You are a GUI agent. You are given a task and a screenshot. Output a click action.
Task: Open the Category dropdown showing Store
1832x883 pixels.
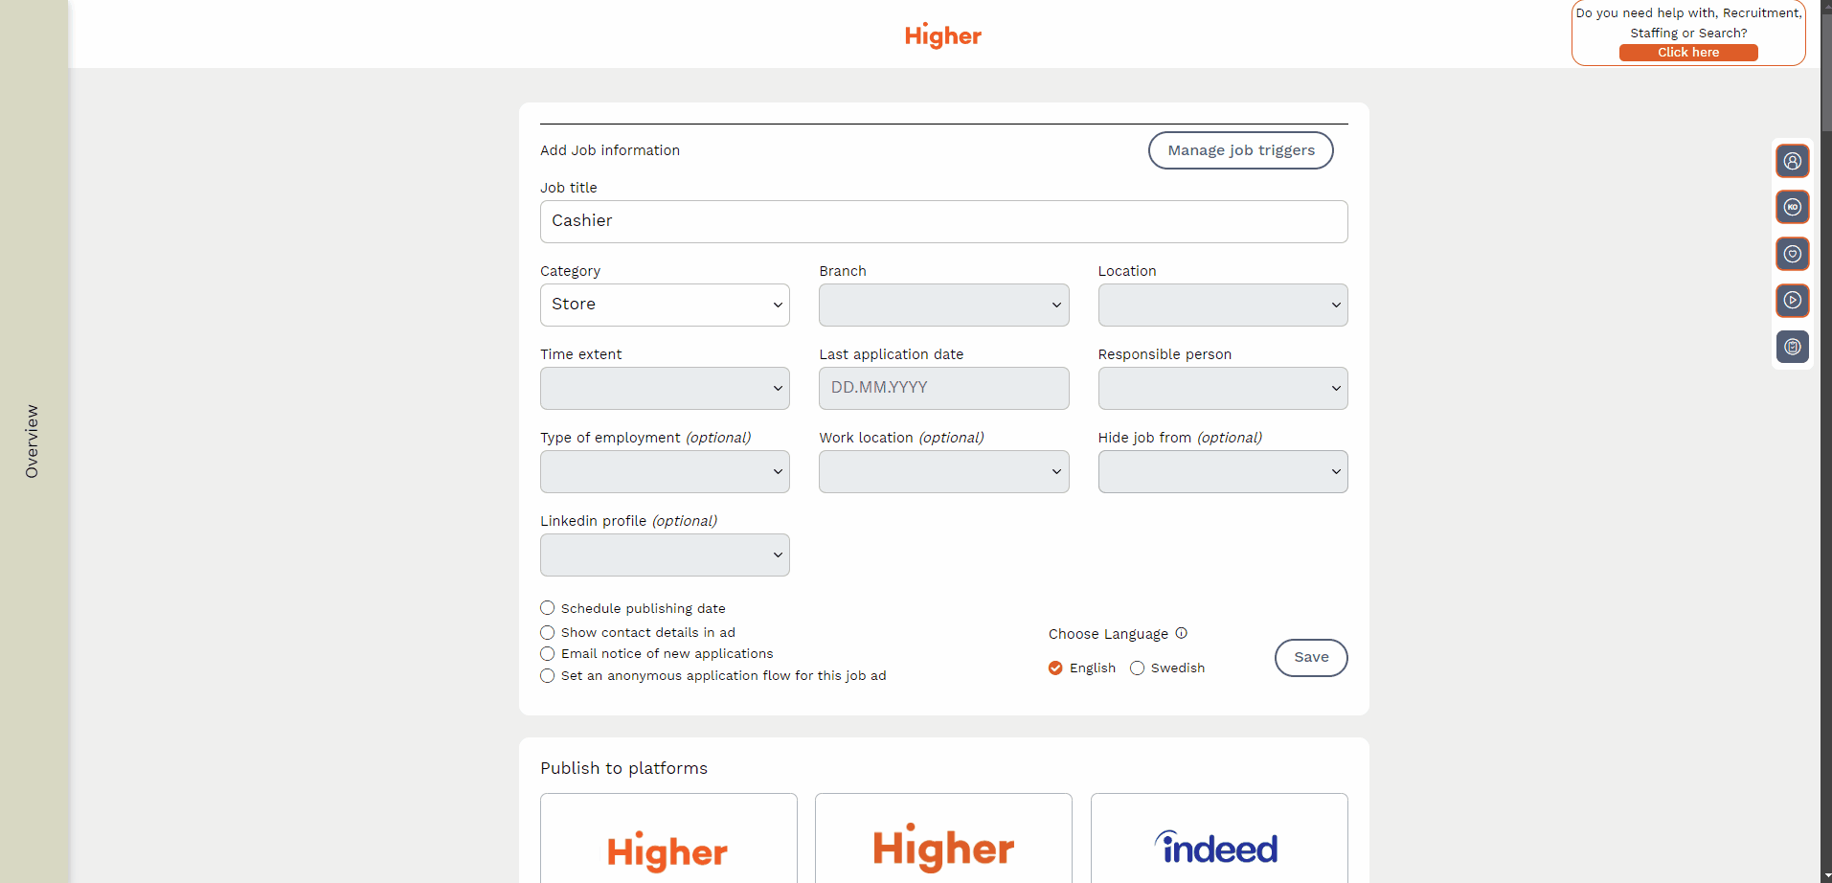[x=665, y=305]
